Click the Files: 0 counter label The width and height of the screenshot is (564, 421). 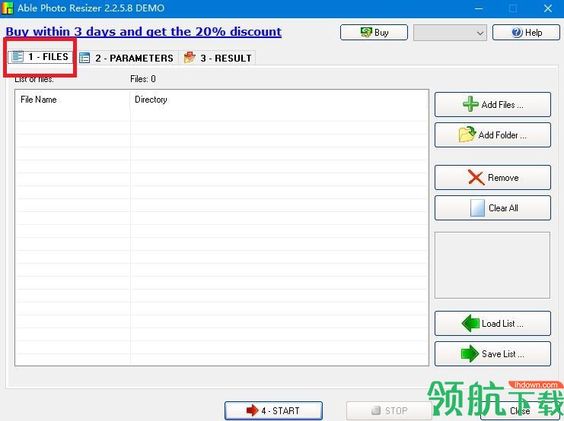(143, 79)
